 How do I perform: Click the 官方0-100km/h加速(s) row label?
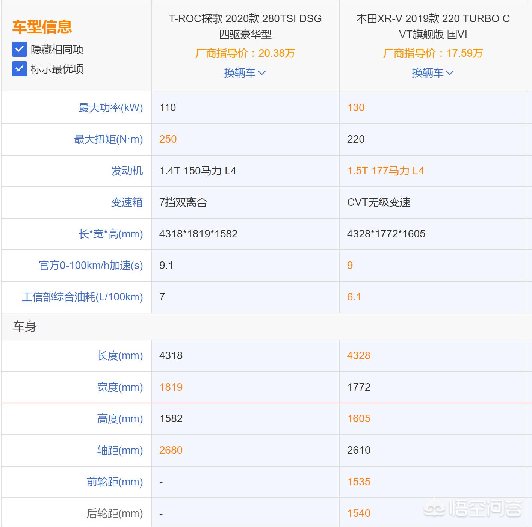pos(91,266)
